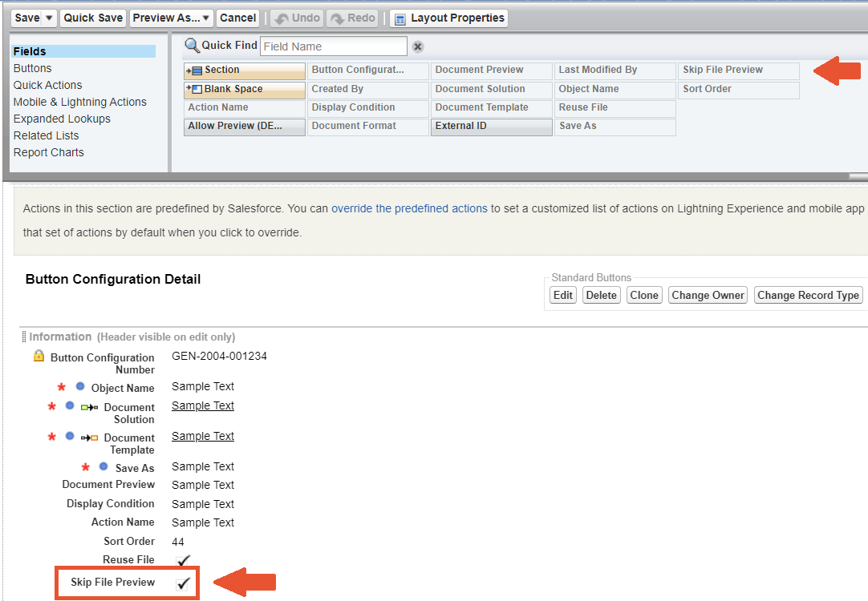
Task: Open the override the predefined actions link
Action: 409,208
